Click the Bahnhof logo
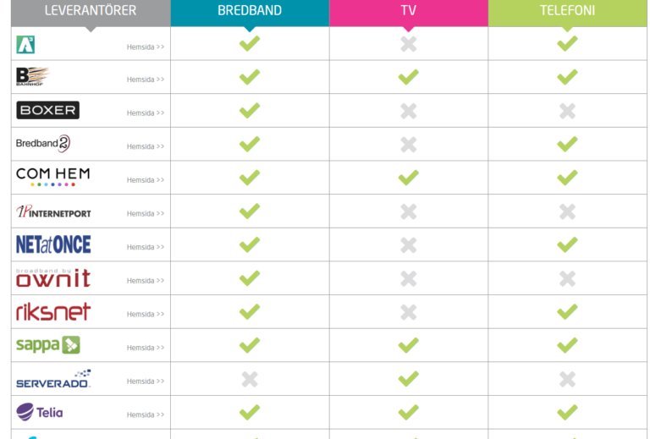The image size is (650, 439). tap(33, 76)
